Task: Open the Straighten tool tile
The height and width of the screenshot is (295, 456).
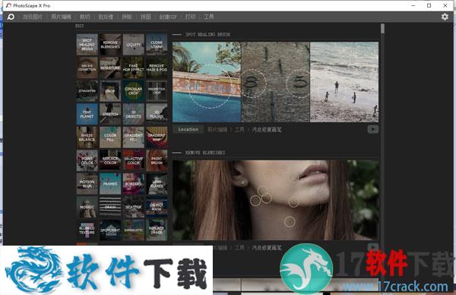Action: pyautogui.click(x=87, y=90)
